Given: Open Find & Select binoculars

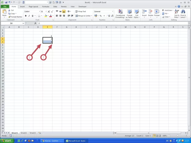Looking at the screenshot, I should (183, 14).
